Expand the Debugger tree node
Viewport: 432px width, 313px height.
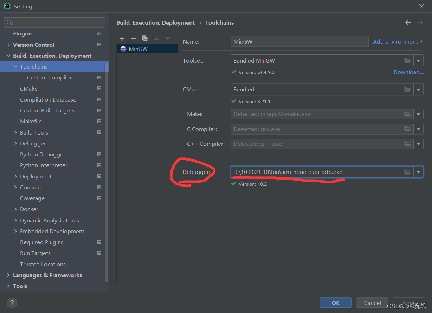15,143
